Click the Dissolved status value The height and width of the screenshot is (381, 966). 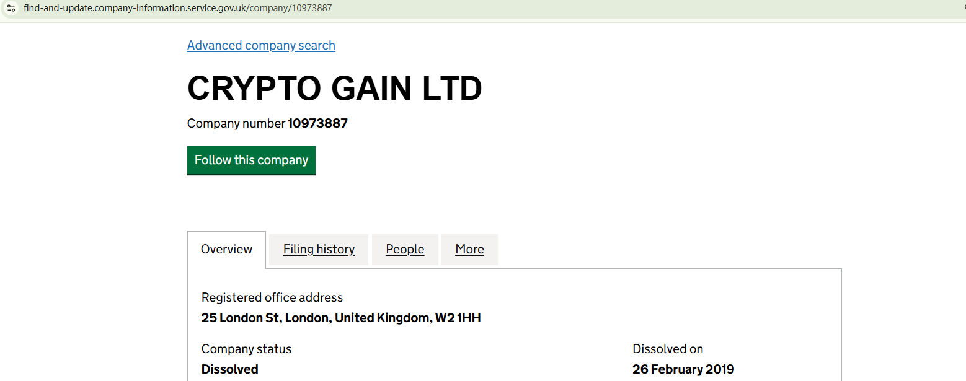(230, 369)
